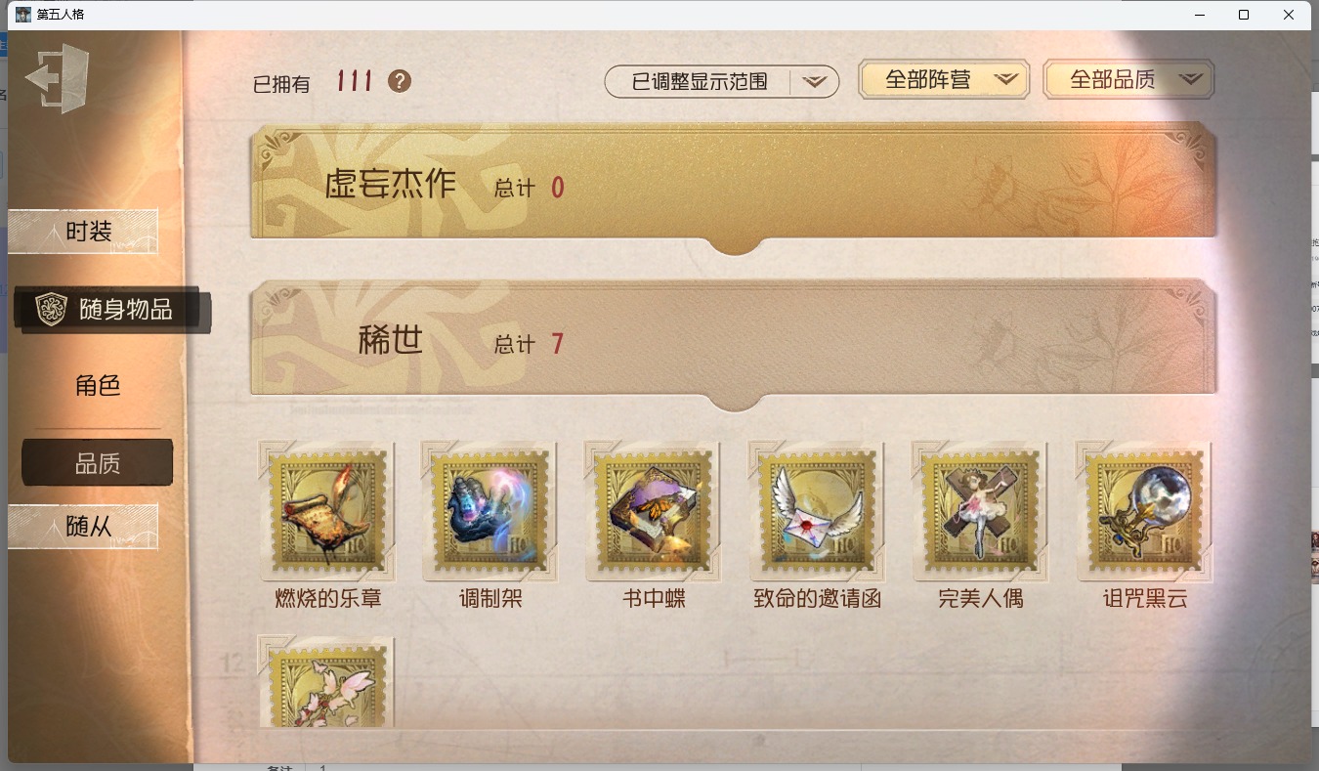Click the cherry blossom branch stamp

(x=328, y=682)
